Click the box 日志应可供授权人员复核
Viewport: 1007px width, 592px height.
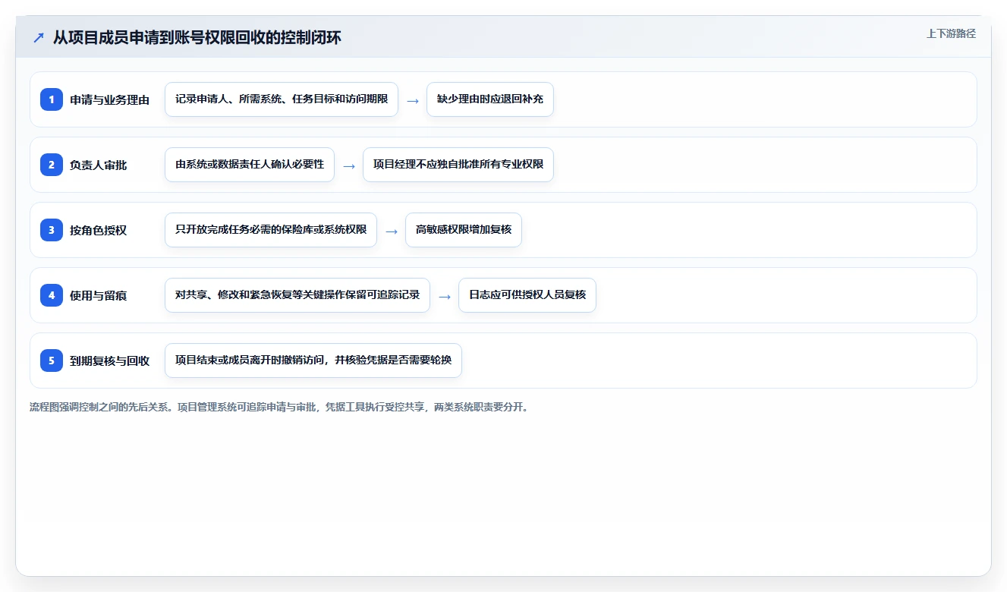click(527, 295)
